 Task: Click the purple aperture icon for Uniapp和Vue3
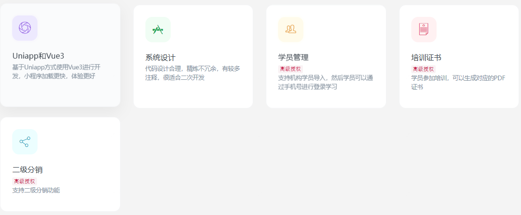(24, 28)
